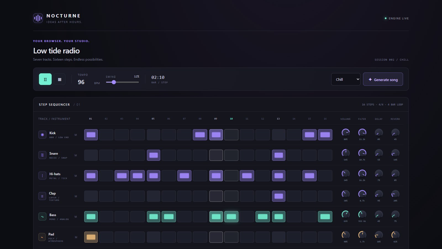Viewport: 442px width, 249px height.
Task: Select the Hi-hats track icon
Action: [x=42, y=176]
